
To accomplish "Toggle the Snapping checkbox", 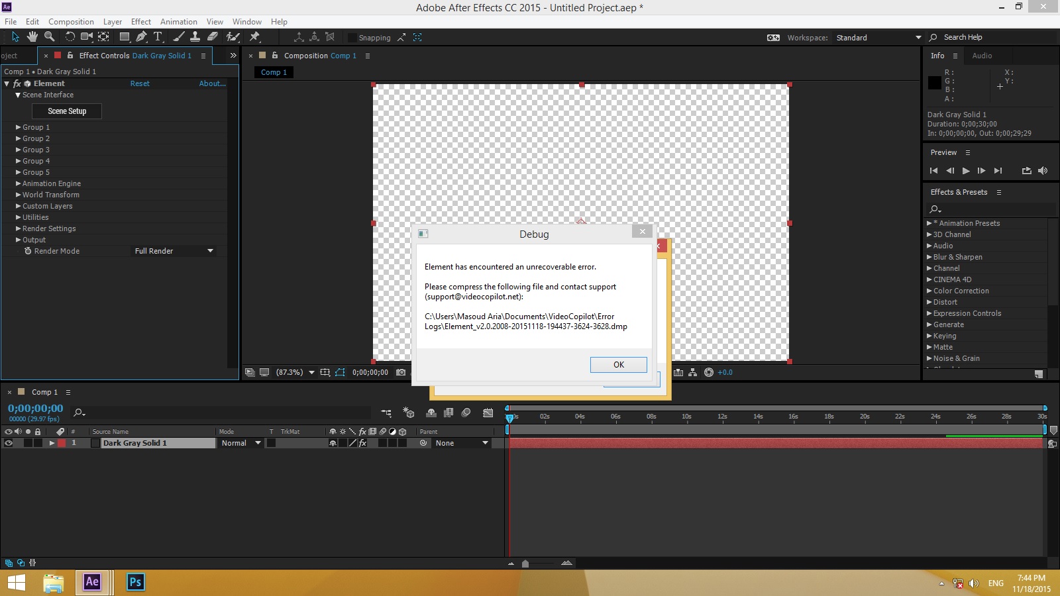I will 352,38.
